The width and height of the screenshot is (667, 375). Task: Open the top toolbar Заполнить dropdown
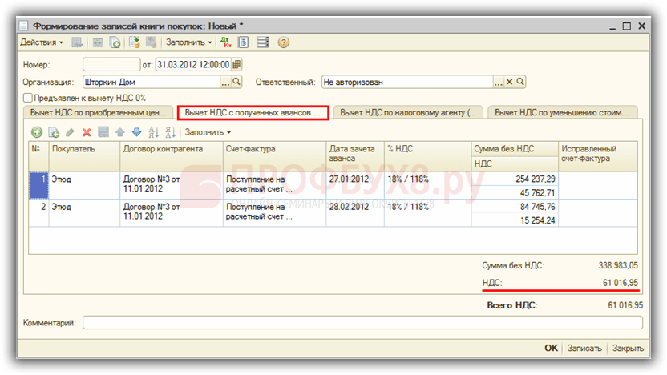point(189,42)
